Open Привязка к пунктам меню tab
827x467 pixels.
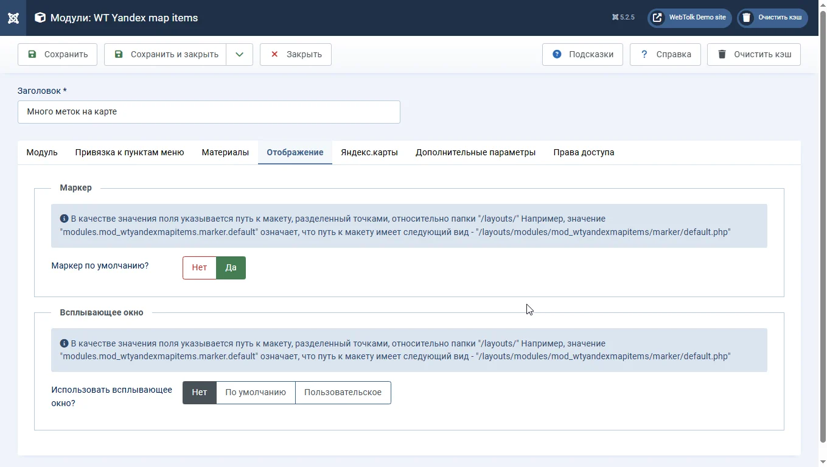[130, 152]
